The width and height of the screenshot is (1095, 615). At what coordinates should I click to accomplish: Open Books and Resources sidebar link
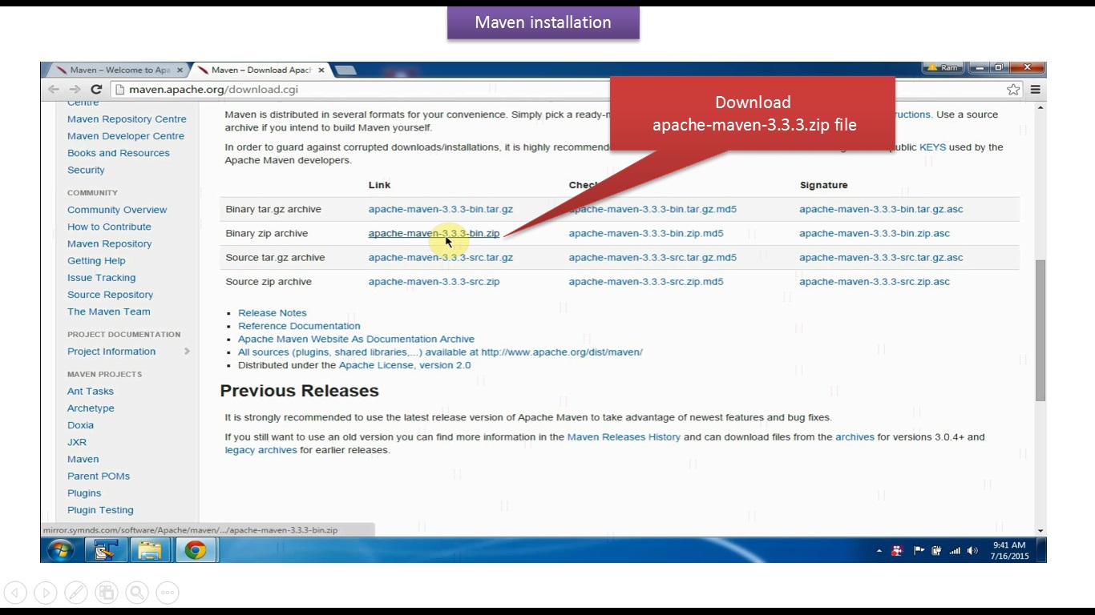coord(119,153)
